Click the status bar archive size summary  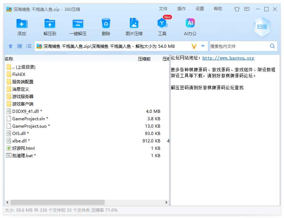[61, 210]
